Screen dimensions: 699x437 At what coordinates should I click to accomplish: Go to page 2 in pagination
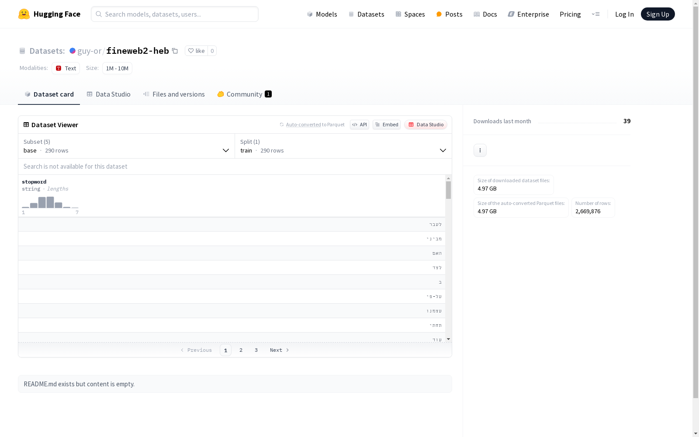(241, 350)
